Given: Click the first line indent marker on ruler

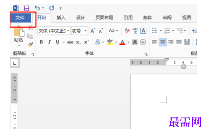Looking at the screenshot, I should pos(167,60).
